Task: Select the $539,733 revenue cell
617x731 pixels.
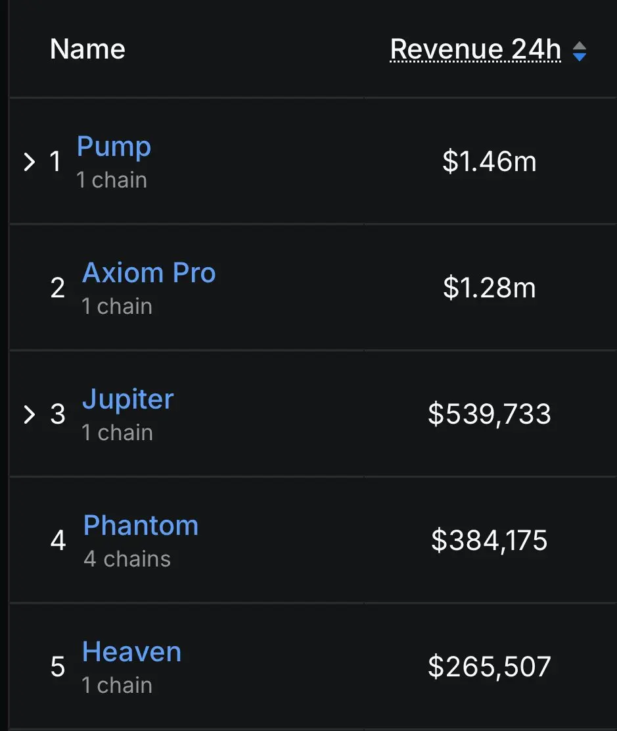Action: 490,414
